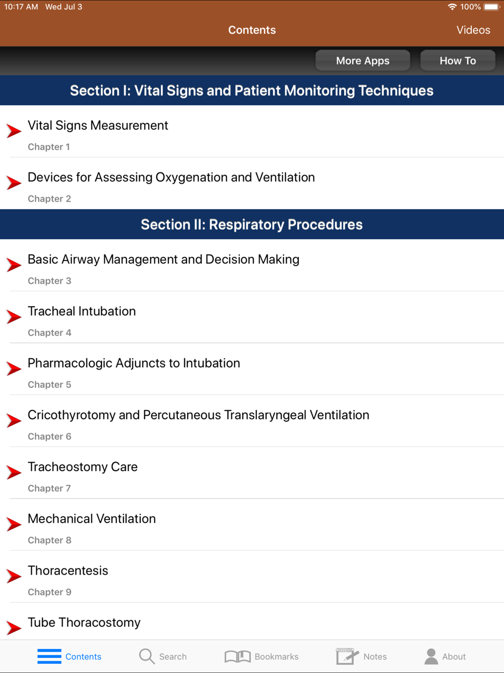This screenshot has height=673, width=504.
Task: Open Cricothyrotomy and Percutaneous Translaryngeal Ventilation
Action: pos(198,415)
